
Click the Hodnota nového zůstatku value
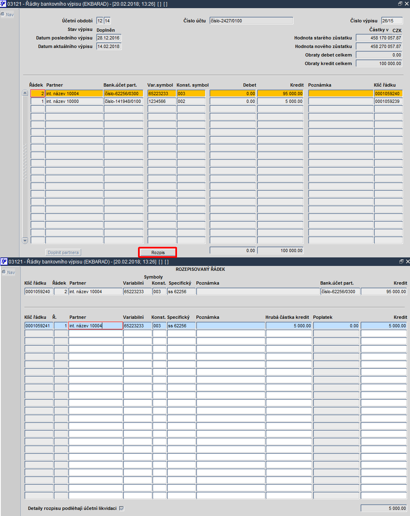coord(379,46)
